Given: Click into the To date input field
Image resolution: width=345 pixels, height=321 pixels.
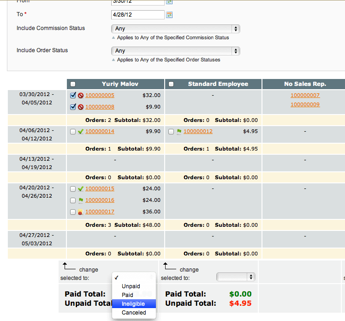Looking at the screenshot, I should pos(138,15).
